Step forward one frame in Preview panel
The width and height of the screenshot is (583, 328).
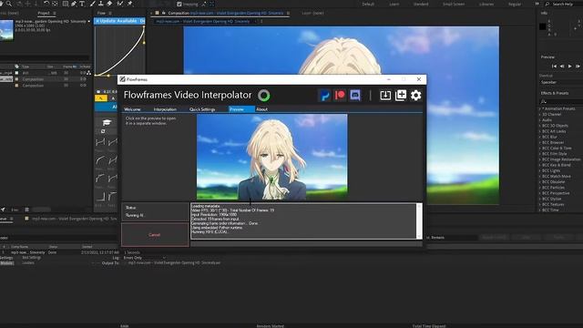click(578, 67)
